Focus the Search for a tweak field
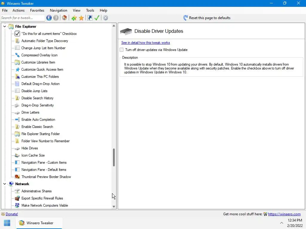Image resolution: width=306 pixels, height=229 pixels. [23, 18]
